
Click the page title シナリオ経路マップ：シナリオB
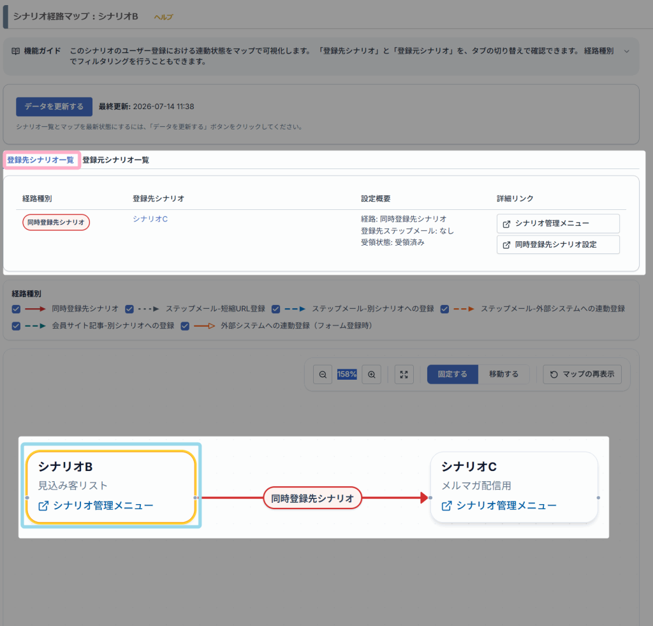click(75, 17)
